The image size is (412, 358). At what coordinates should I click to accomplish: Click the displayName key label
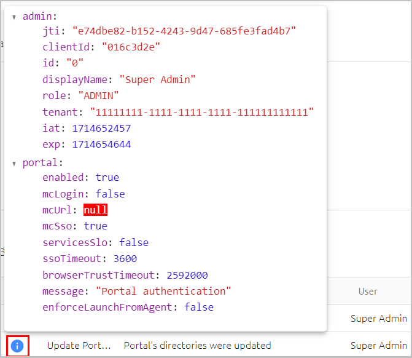pyautogui.click(x=75, y=79)
